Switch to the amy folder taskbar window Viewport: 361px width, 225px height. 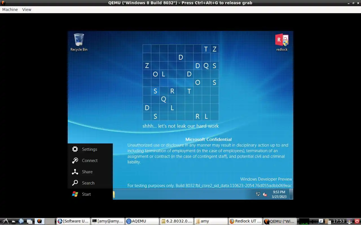pos(211,221)
